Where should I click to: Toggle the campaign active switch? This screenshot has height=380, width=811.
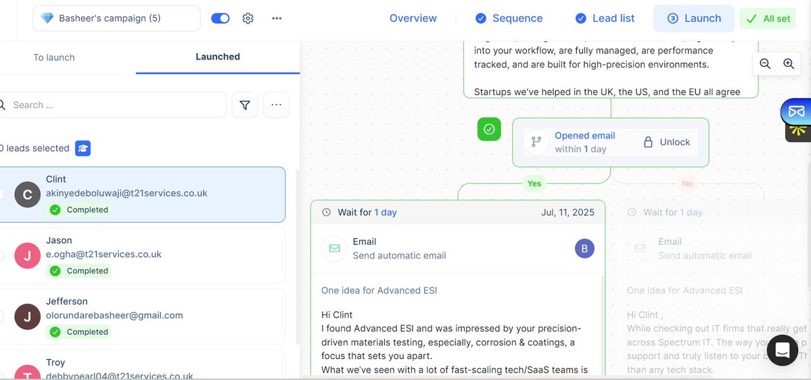(x=221, y=18)
